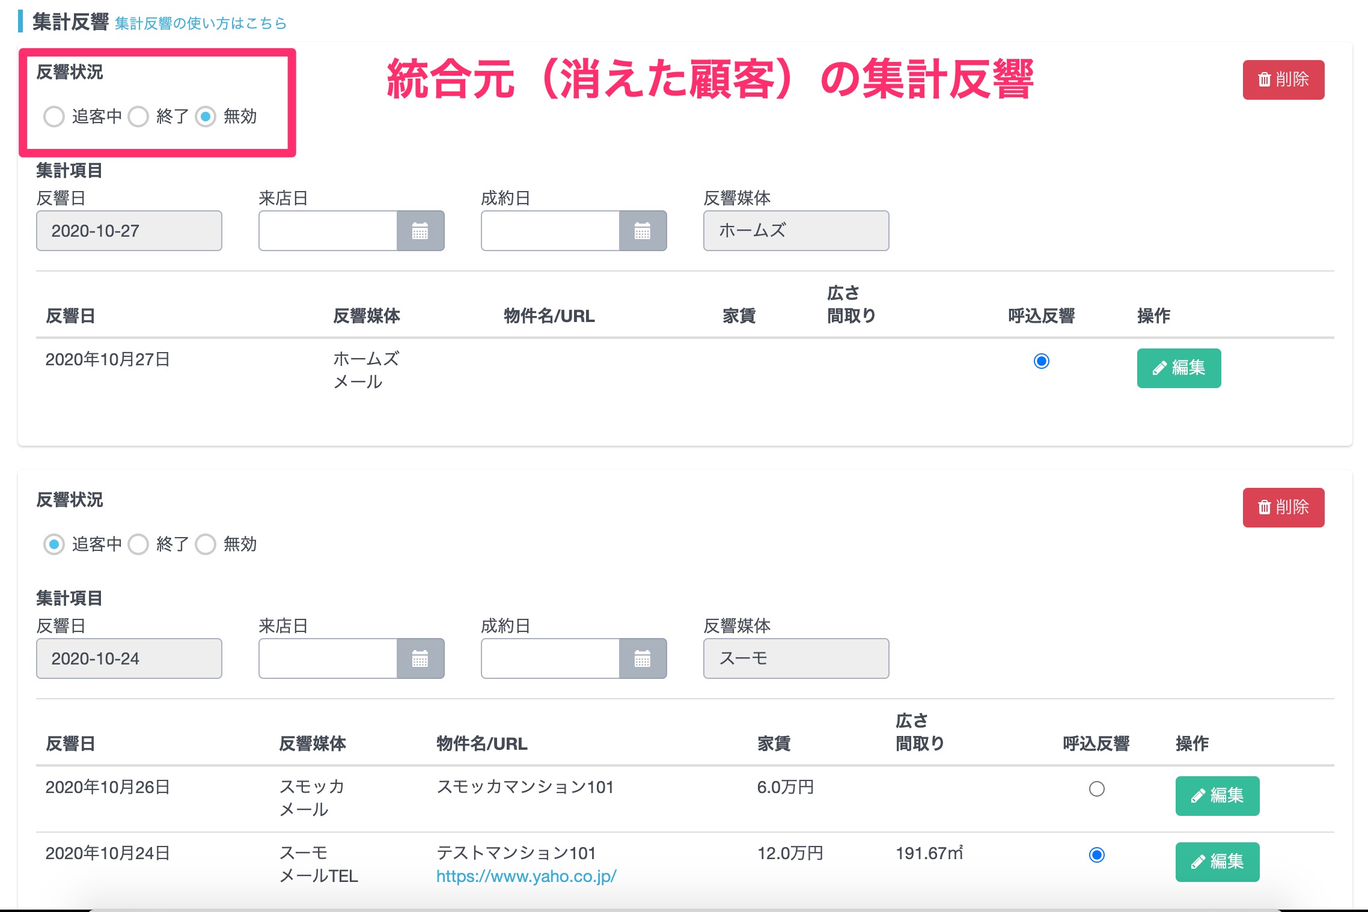The width and height of the screenshot is (1368, 912).
Task: Select 呼込反響 radio for 2020年10月26日 row
Action: tap(1097, 789)
